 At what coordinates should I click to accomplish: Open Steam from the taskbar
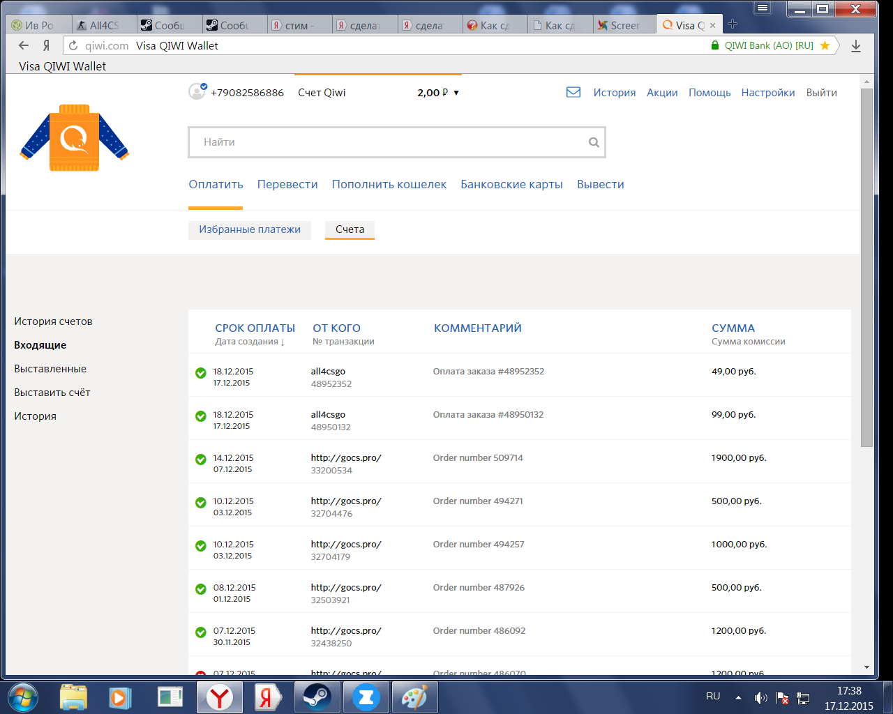pos(317,697)
